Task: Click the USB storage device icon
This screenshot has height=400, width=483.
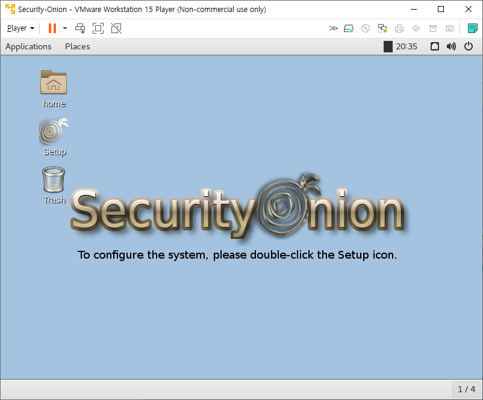Action: pyautogui.click(x=433, y=29)
